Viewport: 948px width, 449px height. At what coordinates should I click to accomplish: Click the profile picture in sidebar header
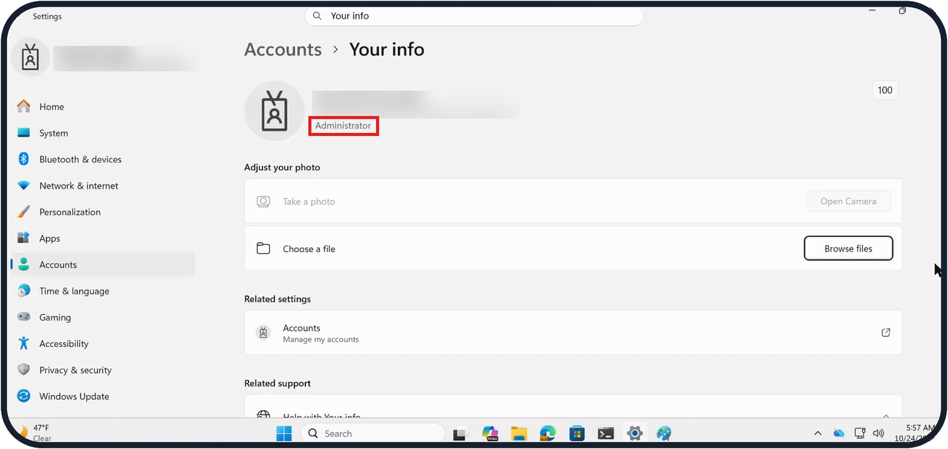point(30,58)
